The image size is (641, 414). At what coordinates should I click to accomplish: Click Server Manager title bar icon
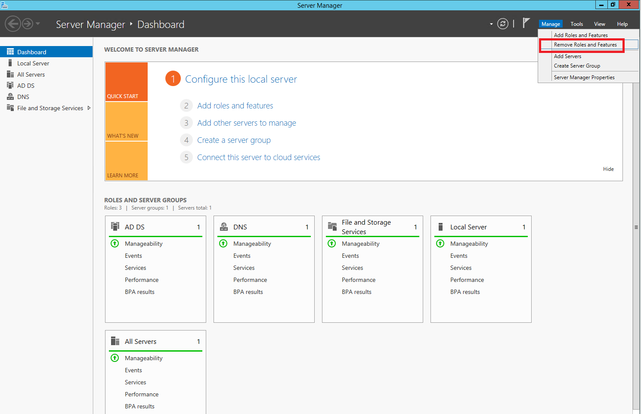pyautogui.click(x=4, y=5)
